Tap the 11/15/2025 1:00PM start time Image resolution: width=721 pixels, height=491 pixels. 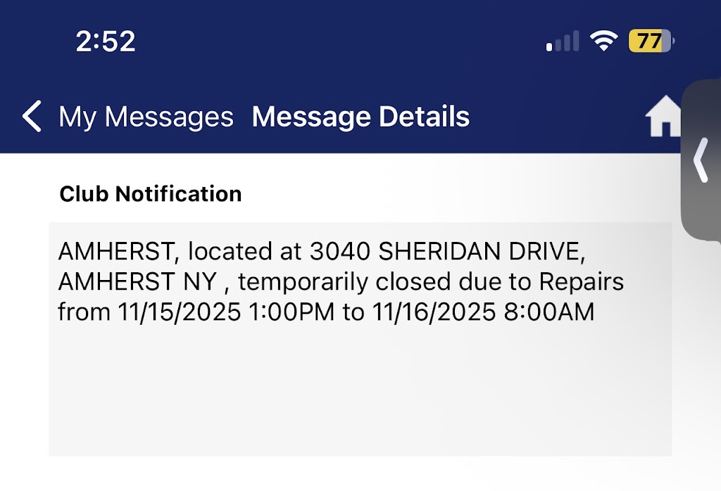coord(225,312)
